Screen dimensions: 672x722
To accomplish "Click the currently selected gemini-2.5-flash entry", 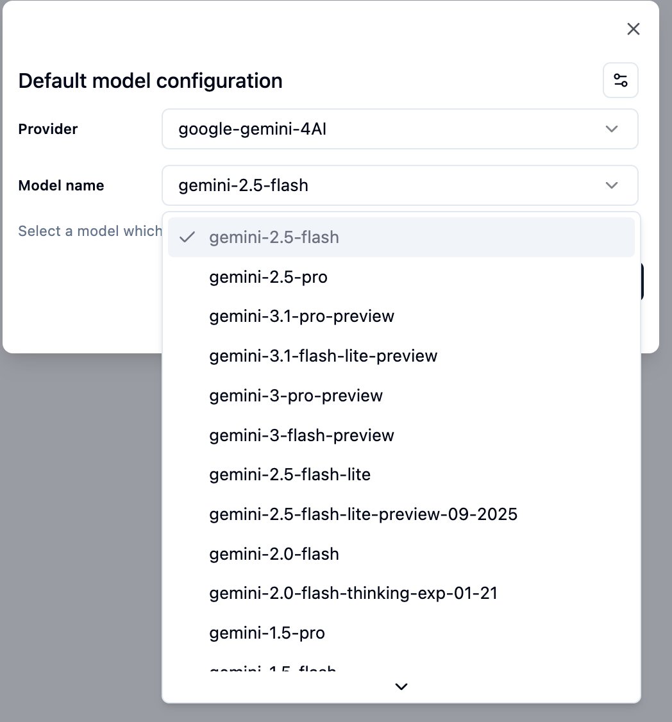I will tap(273, 237).
